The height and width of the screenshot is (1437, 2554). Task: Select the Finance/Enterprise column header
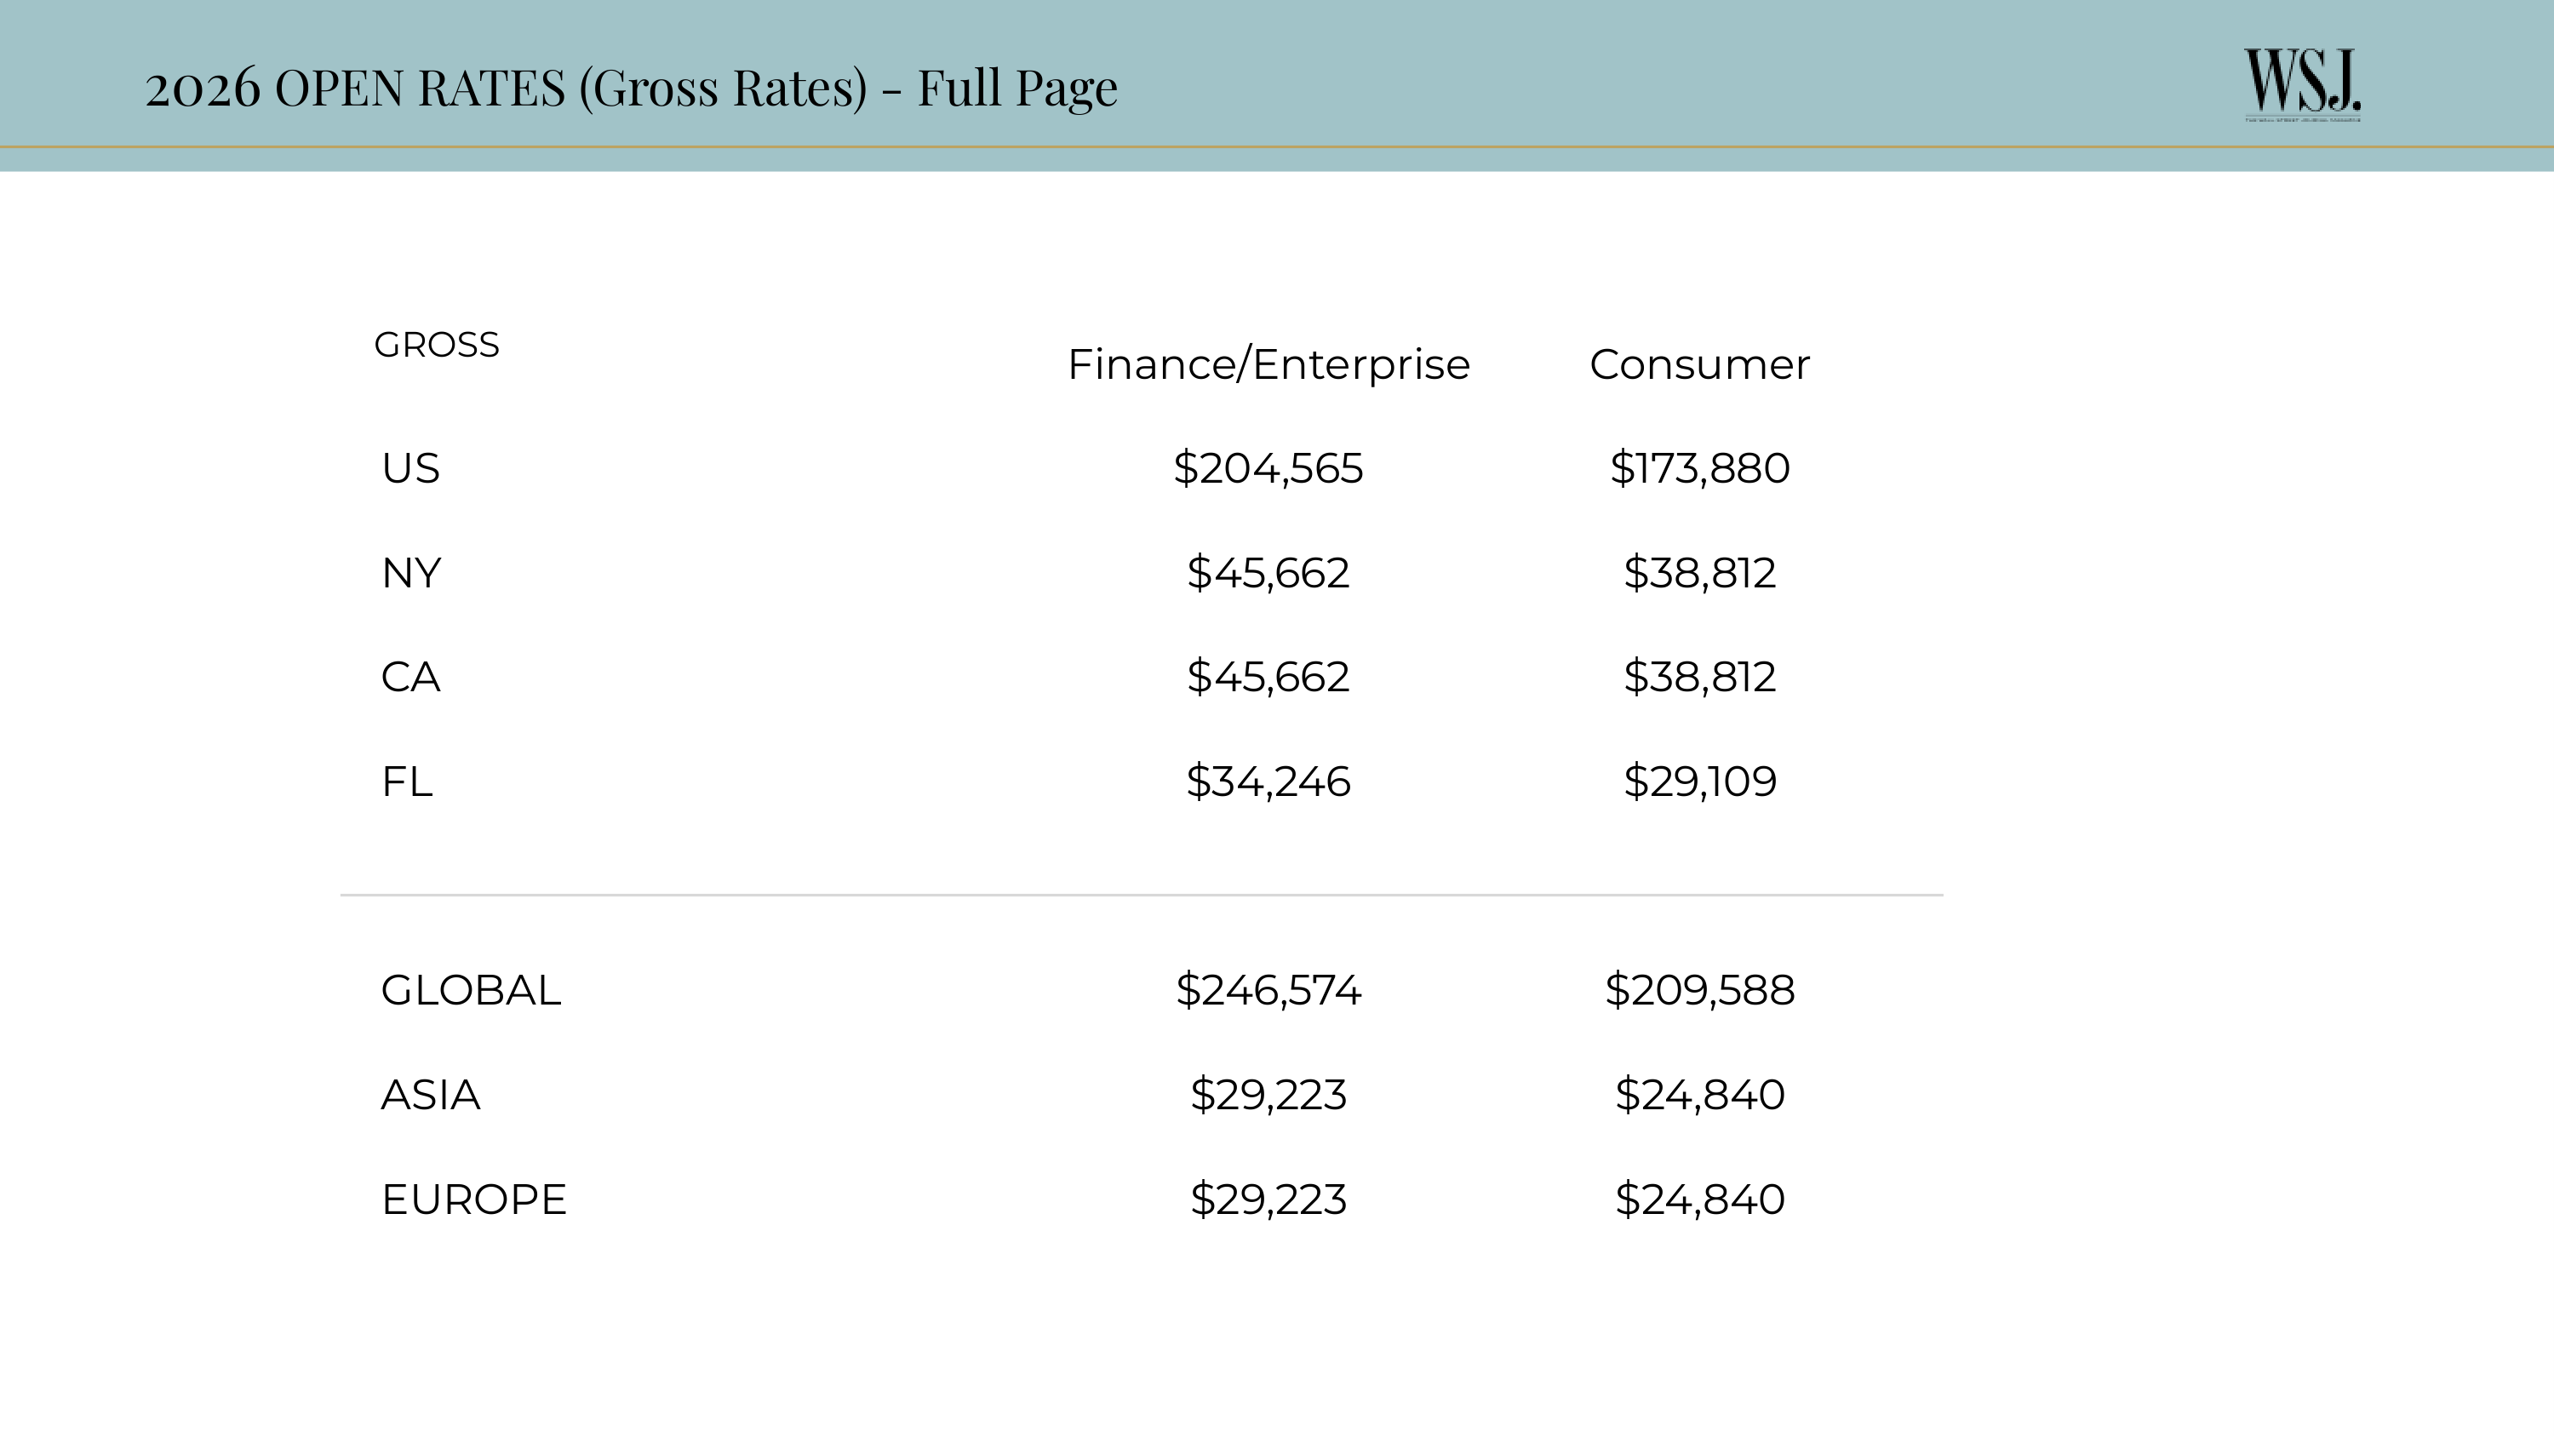[1268, 365]
